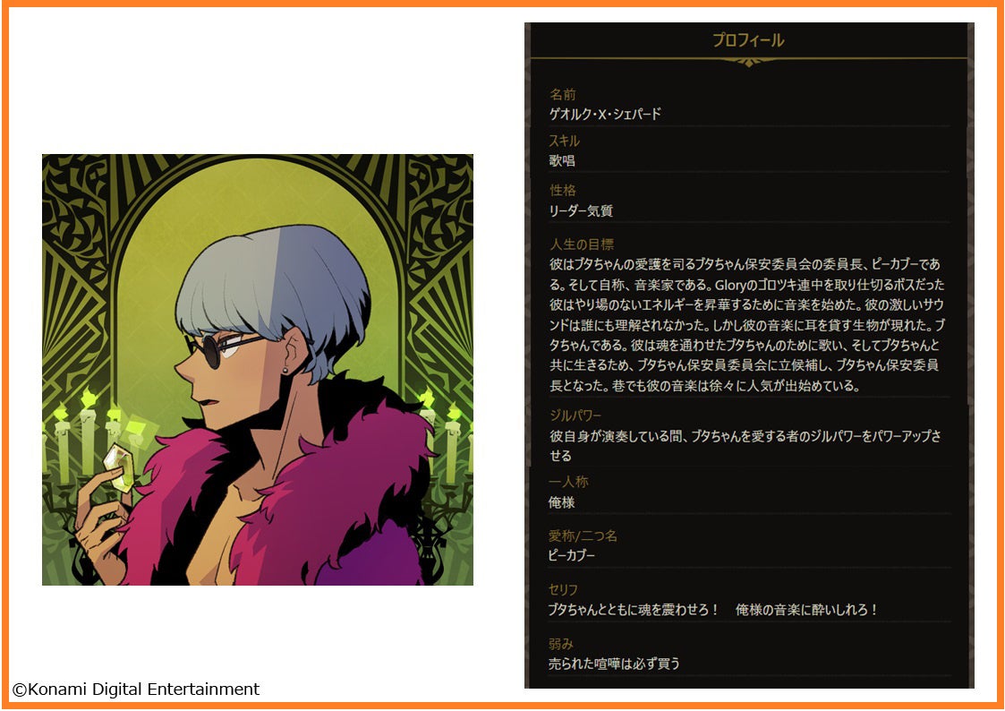This screenshot has height=711, width=1005.
Task: Click the 弱み weakness label
Action: (561, 643)
